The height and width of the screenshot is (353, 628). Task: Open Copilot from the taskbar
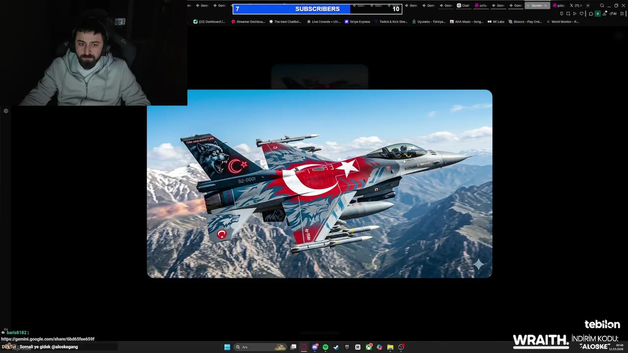[379, 347]
